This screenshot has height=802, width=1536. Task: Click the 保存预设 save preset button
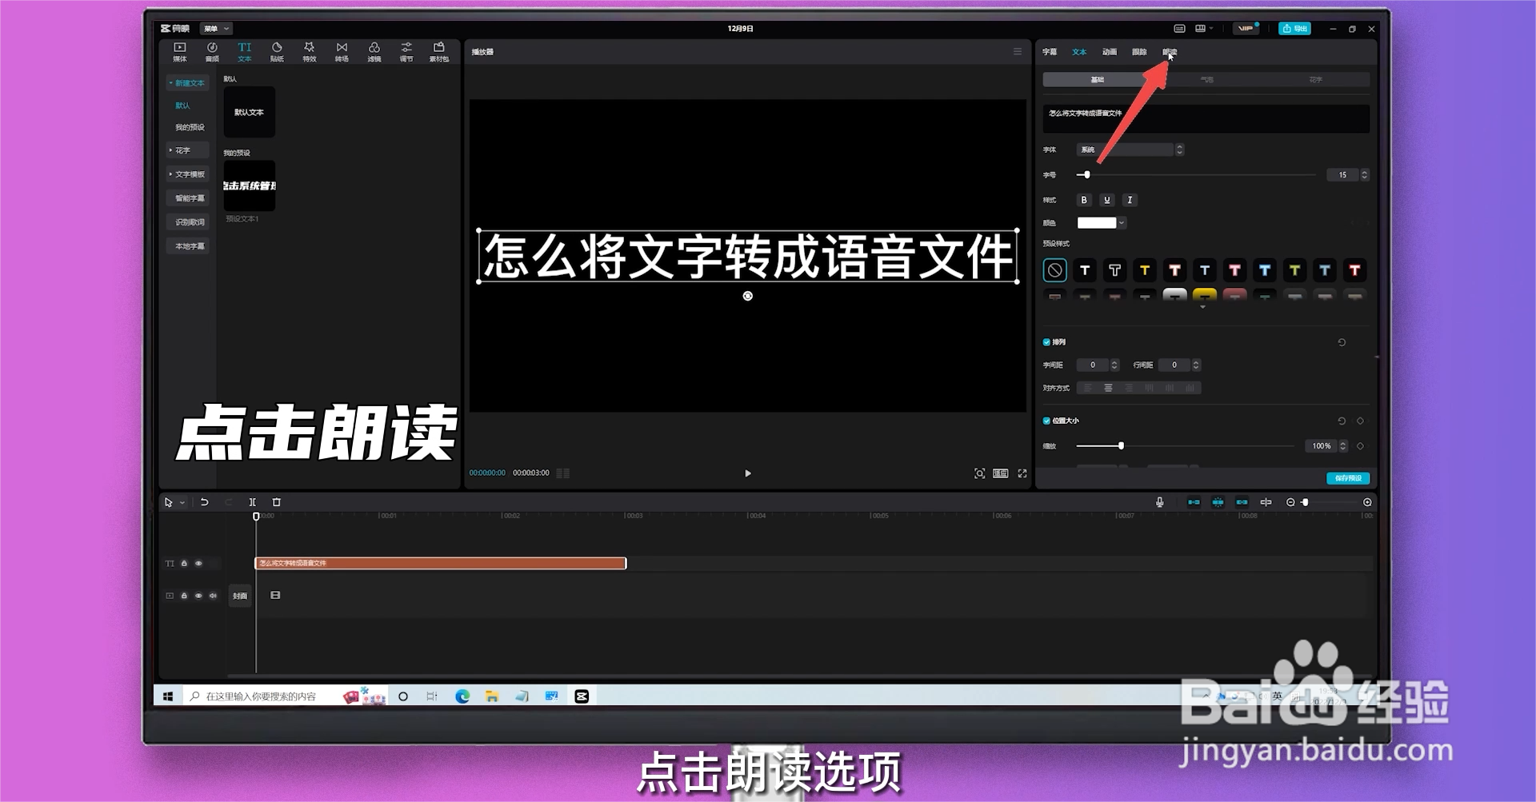pos(1346,477)
